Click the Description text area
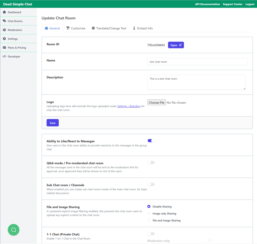257x244 pixels. pyautogui.click(x=196, y=82)
